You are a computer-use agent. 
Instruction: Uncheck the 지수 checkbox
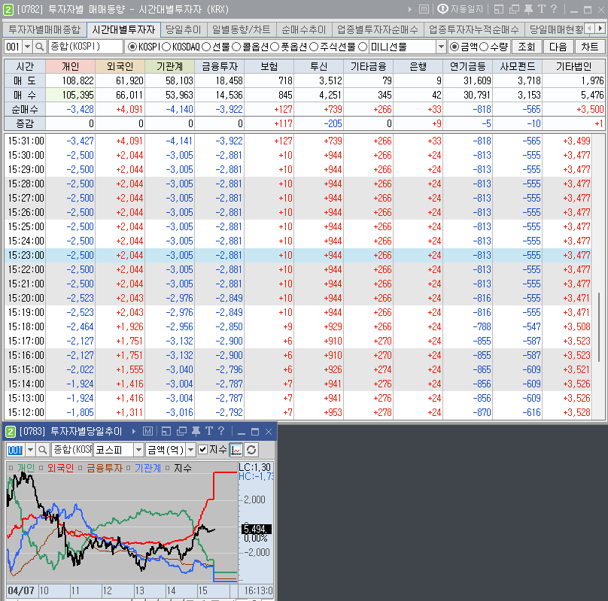pyautogui.click(x=202, y=450)
